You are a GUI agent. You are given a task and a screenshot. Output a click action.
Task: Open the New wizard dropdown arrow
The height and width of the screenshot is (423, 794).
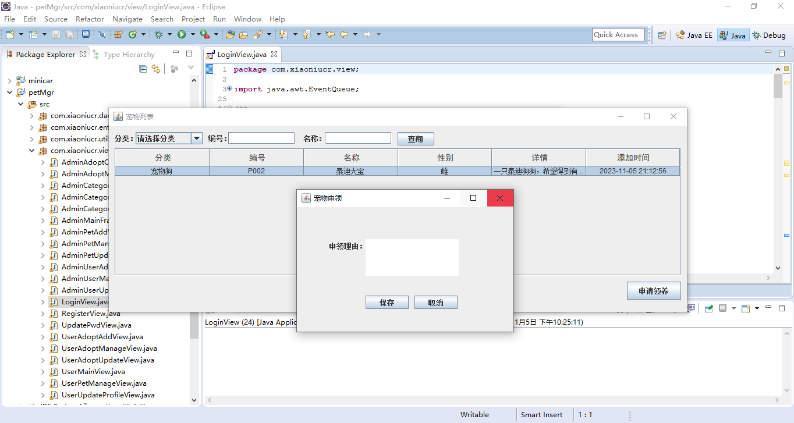point(21,34)
